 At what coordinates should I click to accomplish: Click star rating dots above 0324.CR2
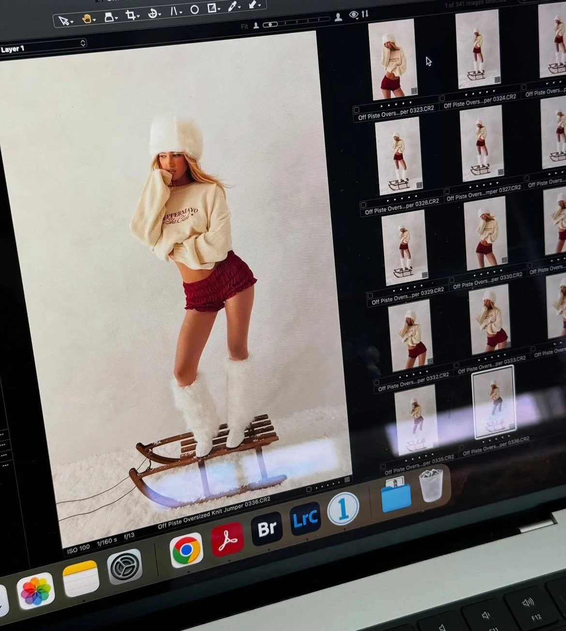(x=480, y=92)
